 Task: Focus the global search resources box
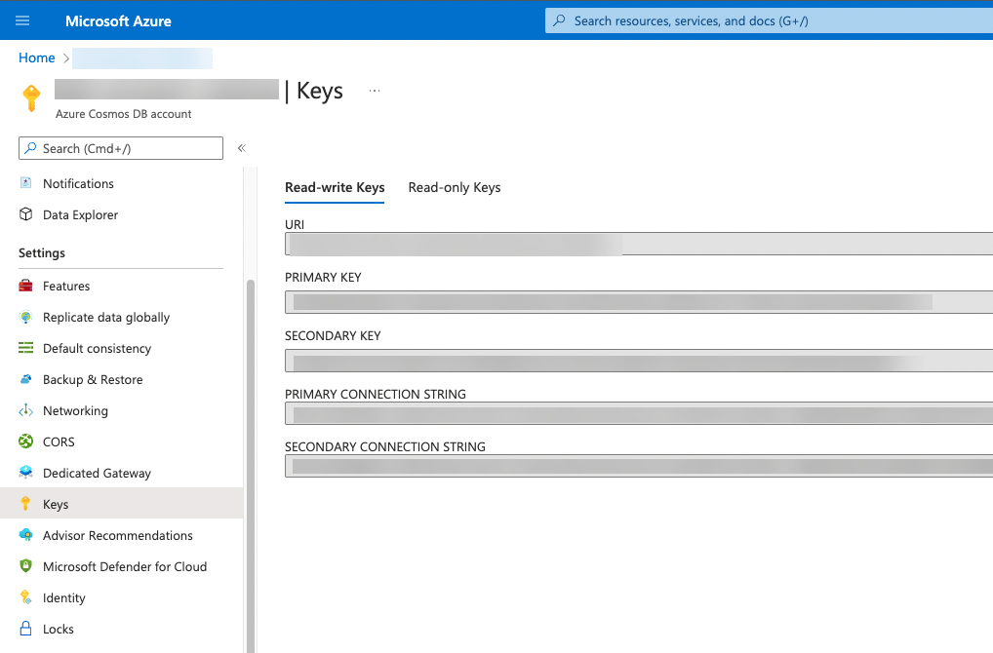click(769, 20)
